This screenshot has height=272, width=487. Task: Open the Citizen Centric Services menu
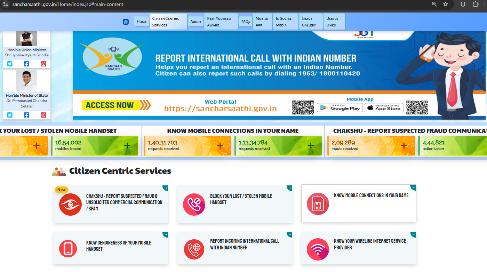pos(168,22)
